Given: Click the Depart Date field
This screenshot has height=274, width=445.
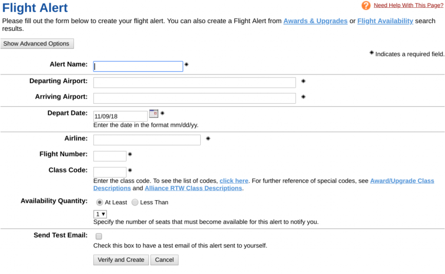Looking at the screenshot, I should [x=120, y=116].
